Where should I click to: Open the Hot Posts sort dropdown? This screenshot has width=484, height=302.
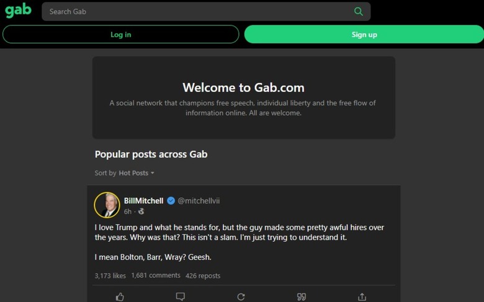pos(136,173)
